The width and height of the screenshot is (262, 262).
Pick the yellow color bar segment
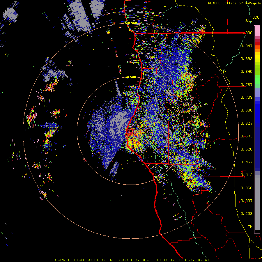point(257,57)
